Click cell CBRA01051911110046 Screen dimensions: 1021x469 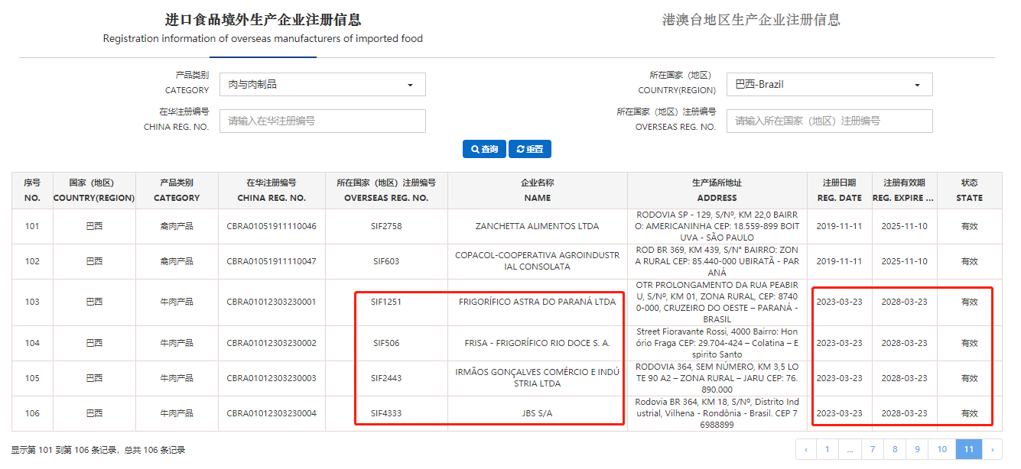(272, 226)
